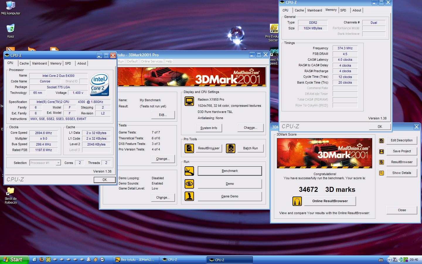Screen dimensions: 422x264
Task: Click the ResultBrowser button in Pro Tools
Action: (x=209, y=148)
